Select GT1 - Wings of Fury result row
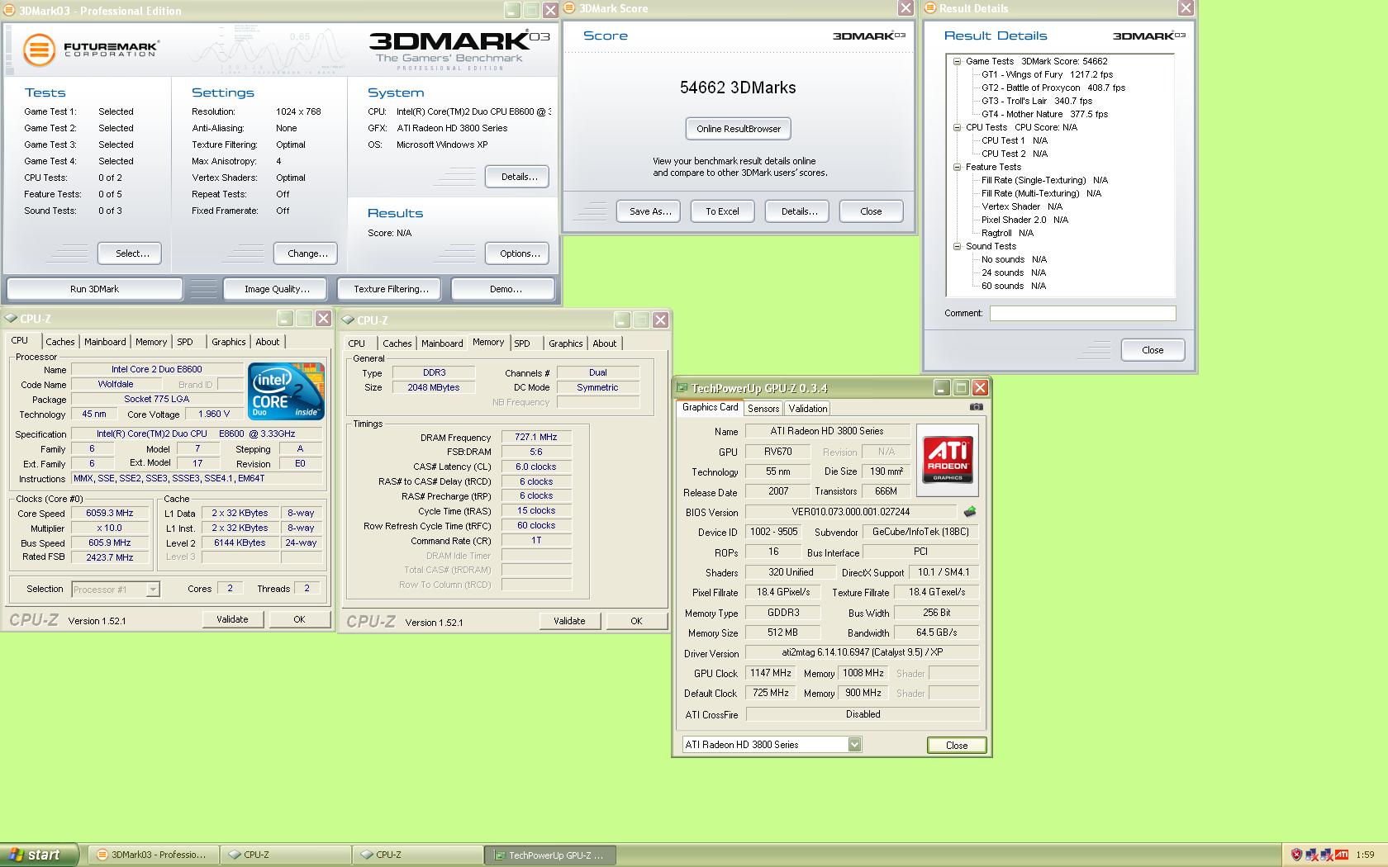The image size is (1388, 867). [x=1047, y=74]
